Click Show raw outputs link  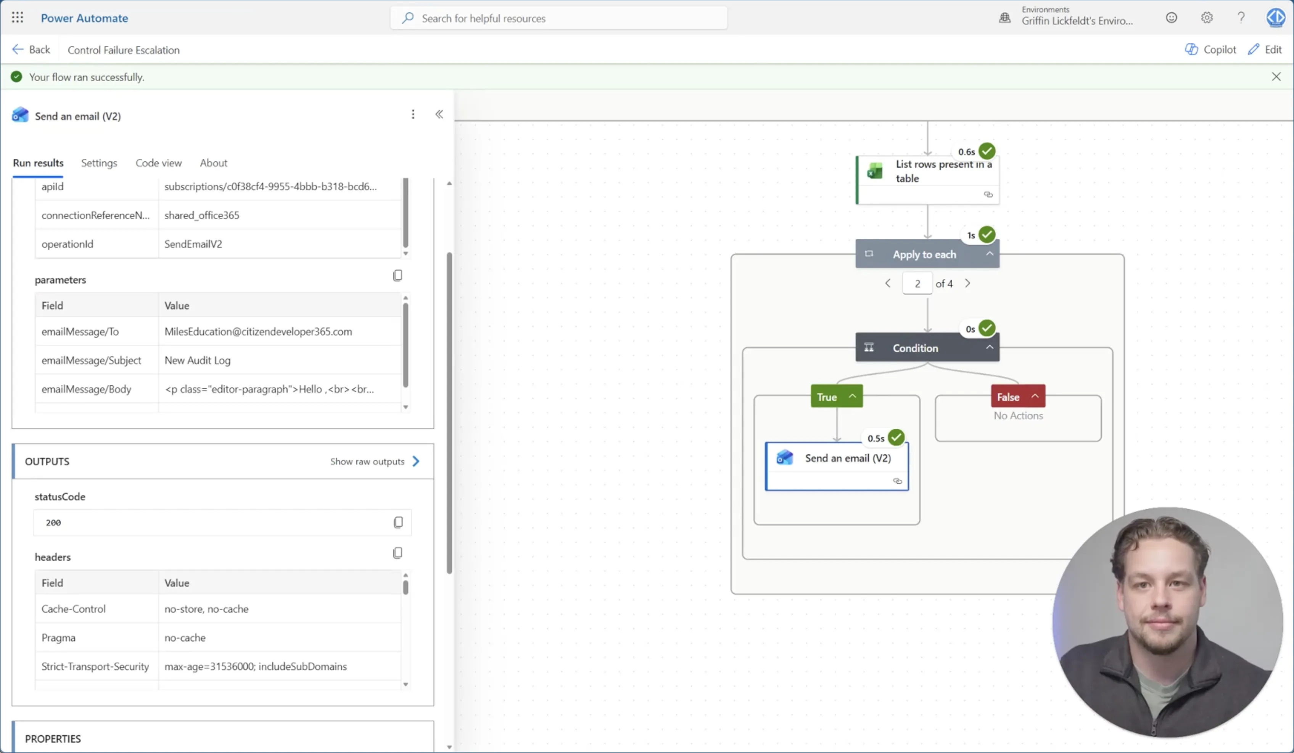(375, 461)
